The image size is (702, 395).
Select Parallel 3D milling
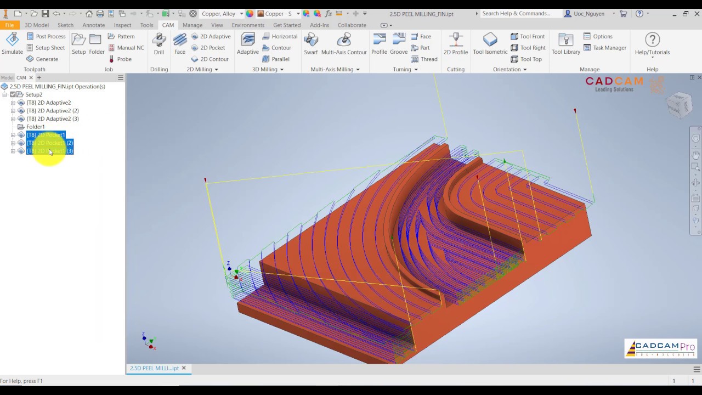tap(276, 59)
